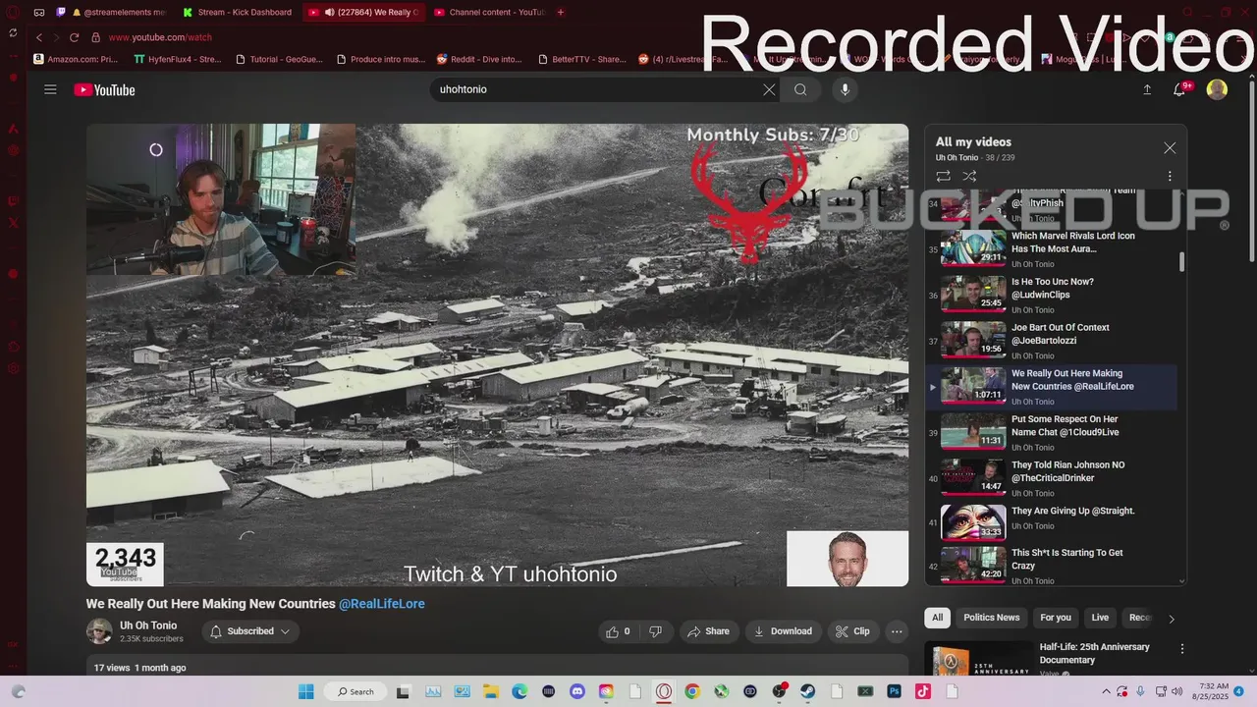1257x707 pixels.
Task: Open more actions ellipsis under video
Action: click(x=897, y=631)
